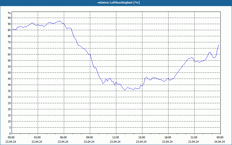Screen dimensions: 232x145
Task: Click the 25 value on the y-axis
Action: coord(9,103)
